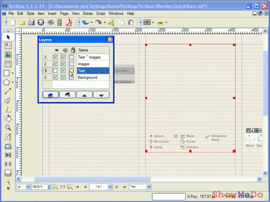Expand the Undo history arrow
This screenshot has width=270, height=202.
click(x=92, y=22)
